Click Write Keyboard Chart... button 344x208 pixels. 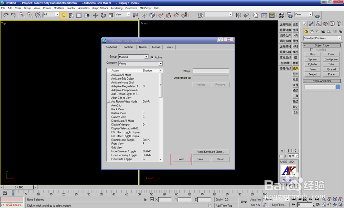point(211,152)
